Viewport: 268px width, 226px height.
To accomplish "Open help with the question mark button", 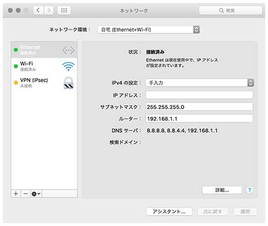I will [x=250, y=190].
